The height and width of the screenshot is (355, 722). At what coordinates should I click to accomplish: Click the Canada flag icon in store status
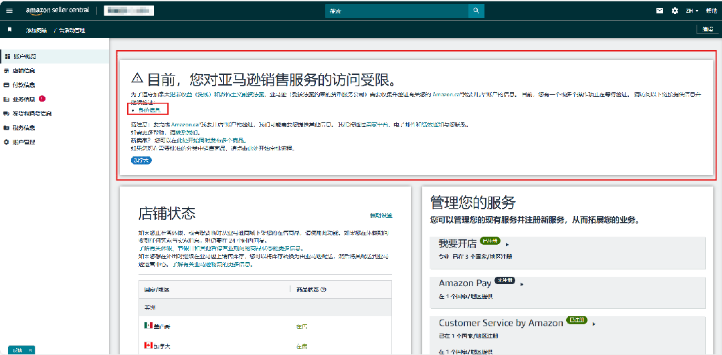pyautogui.click(x=148, y=346)
